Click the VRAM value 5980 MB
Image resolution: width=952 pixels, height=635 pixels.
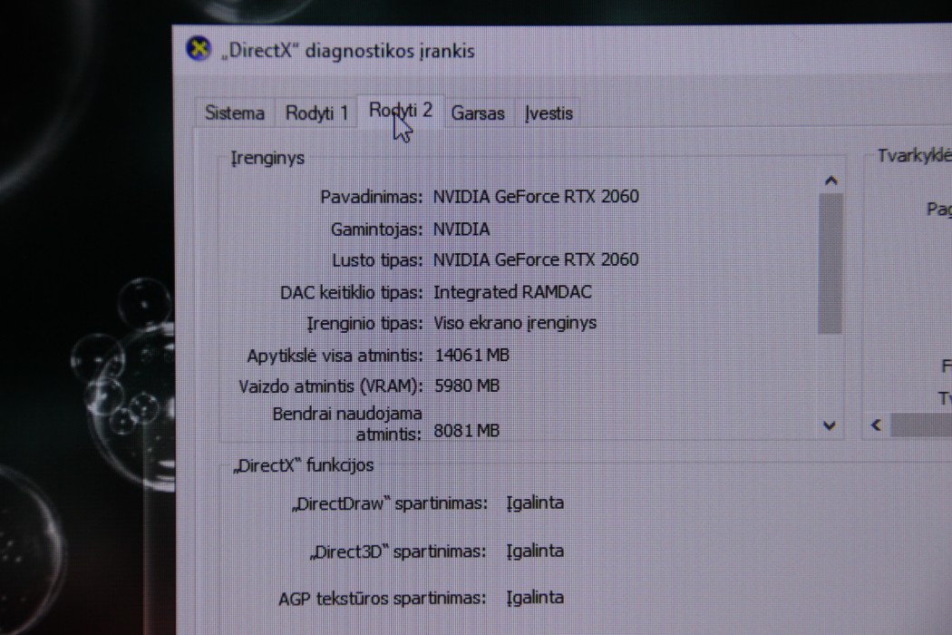[467, 386]
